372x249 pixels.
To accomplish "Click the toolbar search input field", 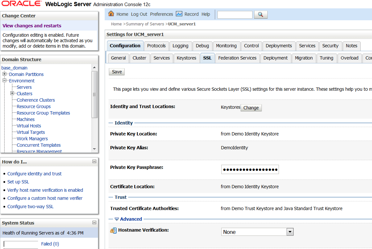I will point(235,15).
